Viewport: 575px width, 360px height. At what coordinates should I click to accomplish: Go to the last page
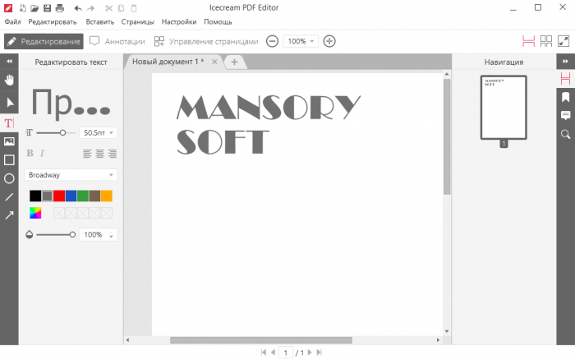(x=319, y=353)
